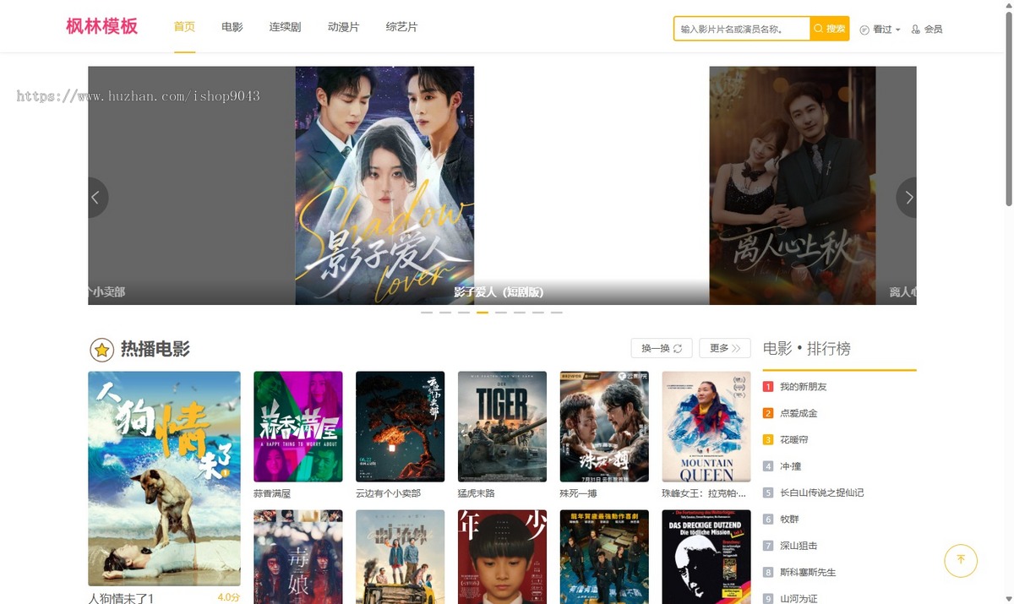Viewport: 1014px width, 604px height.
Task: Open the 看过 watch history icon
Action: [864, 30]
